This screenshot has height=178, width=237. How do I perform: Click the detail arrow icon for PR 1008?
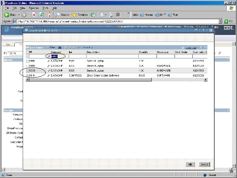48,61
